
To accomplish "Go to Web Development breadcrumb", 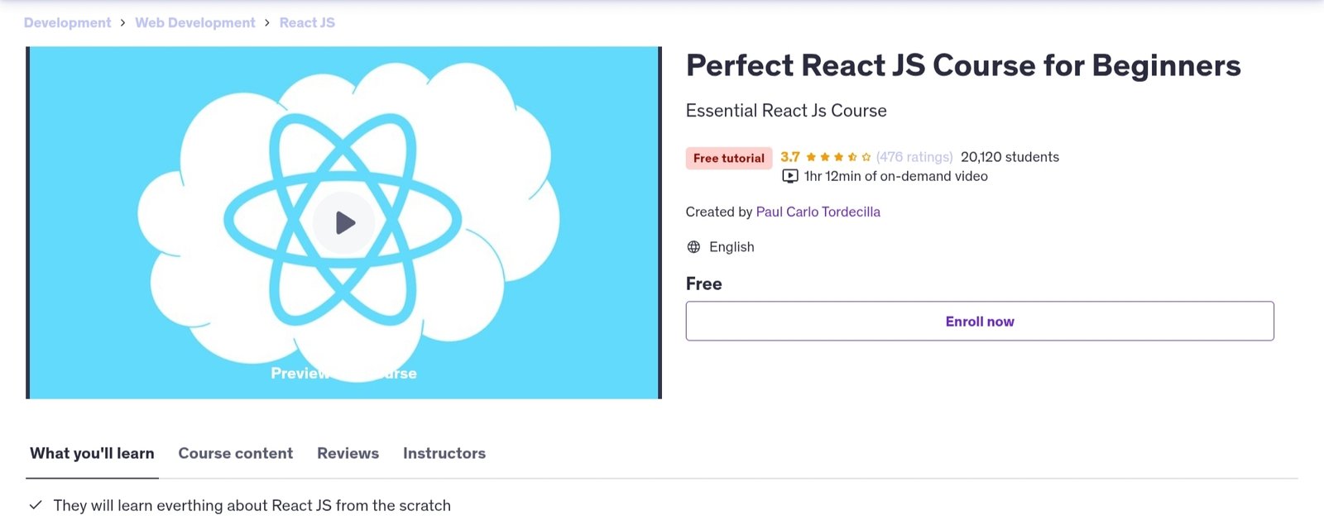I will click(x=195, y=22).
